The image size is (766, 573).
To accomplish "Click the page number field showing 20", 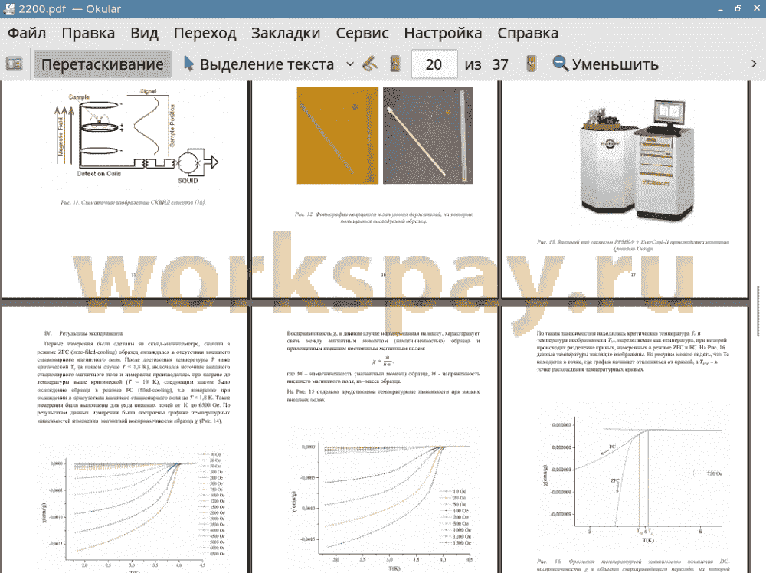I will [434, 64].
